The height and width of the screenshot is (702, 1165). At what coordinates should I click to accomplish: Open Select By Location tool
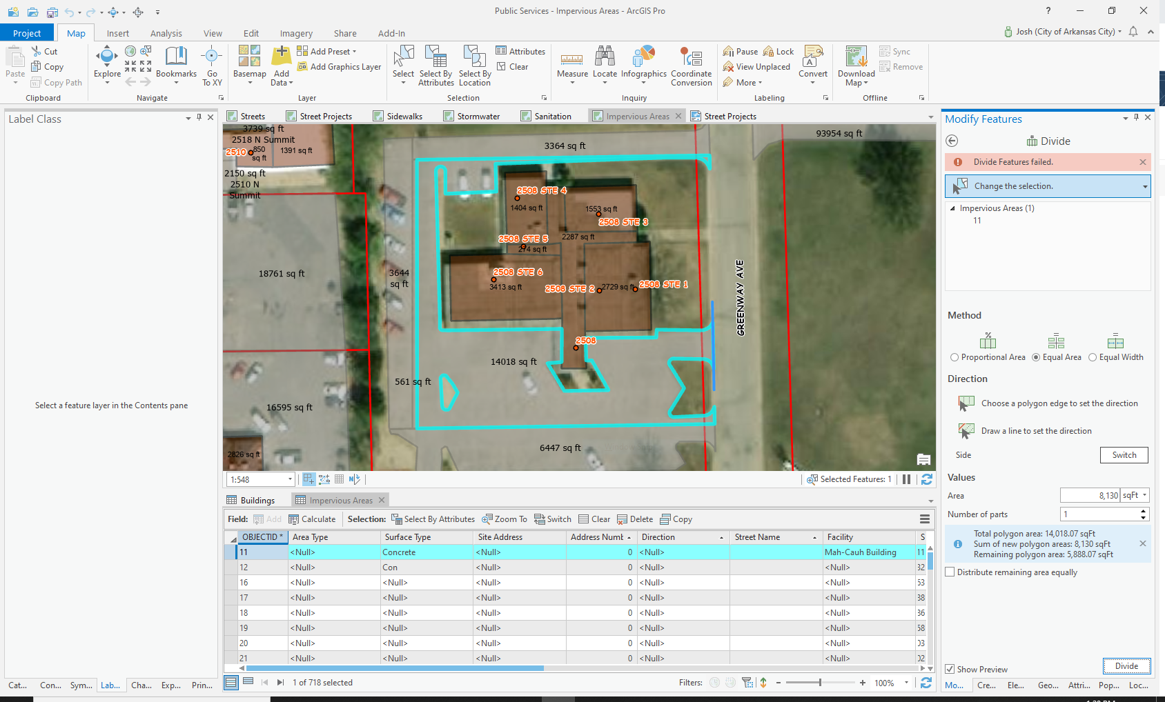tap(475, 66)
